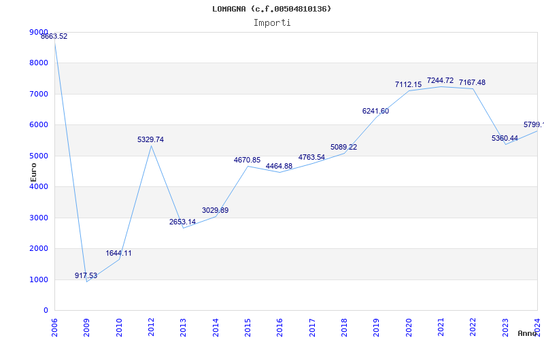Click the 7000 y-axis tick label
This screenshot has width=544, height=340.
pos(39,95)
